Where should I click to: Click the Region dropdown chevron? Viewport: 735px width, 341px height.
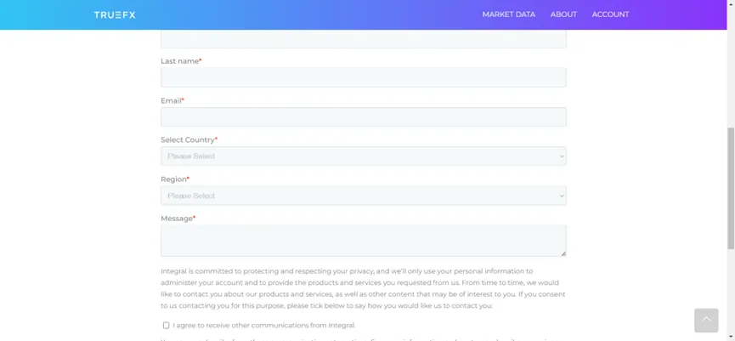click(562, 196)
